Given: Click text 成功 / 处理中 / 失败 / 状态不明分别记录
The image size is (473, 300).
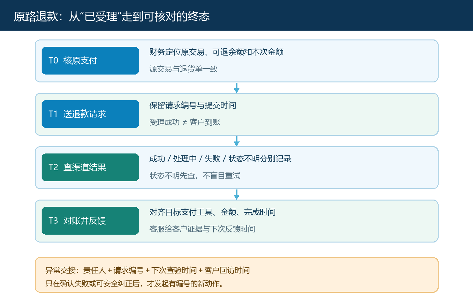Looking at the screenshot, I should pos(220,159).
